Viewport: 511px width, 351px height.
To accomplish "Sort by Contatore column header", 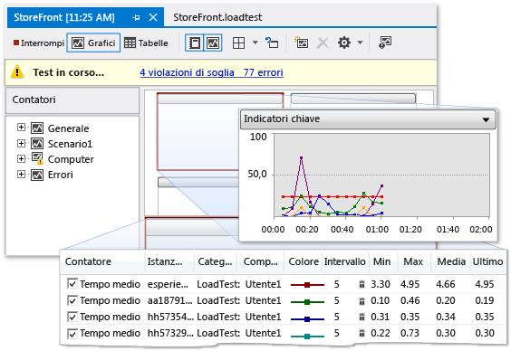I will point(88,261).
